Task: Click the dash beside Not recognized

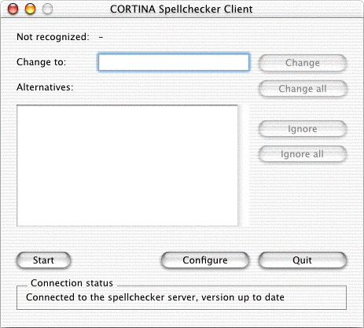Action: (101, 37)
